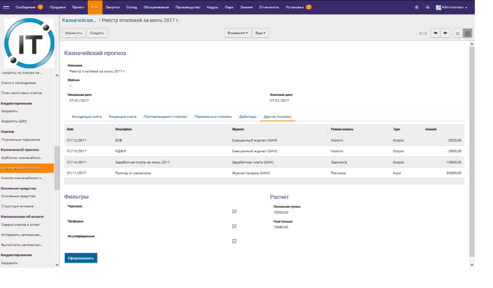The image size is (493, 288).
Task: Click the Settings menu badge with 2
Action: [309, 7]
